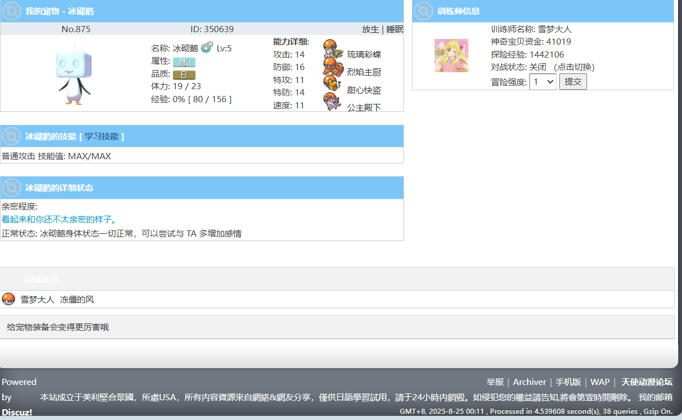Image resolution: width=682 pixels, height=420 pixels.
Task: Click the 在线会员 section header
Action: [x=41, y=279]
